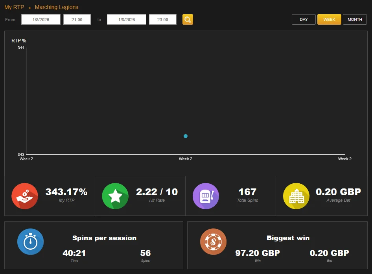Click the Spins per session heading
The height and width of the screenshot is (274, 372).
104,238
